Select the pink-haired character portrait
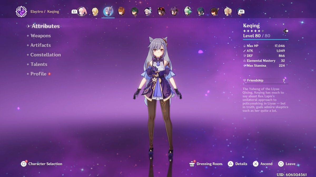The width and height of the screenshot is (316, 177). click(82, 12)
